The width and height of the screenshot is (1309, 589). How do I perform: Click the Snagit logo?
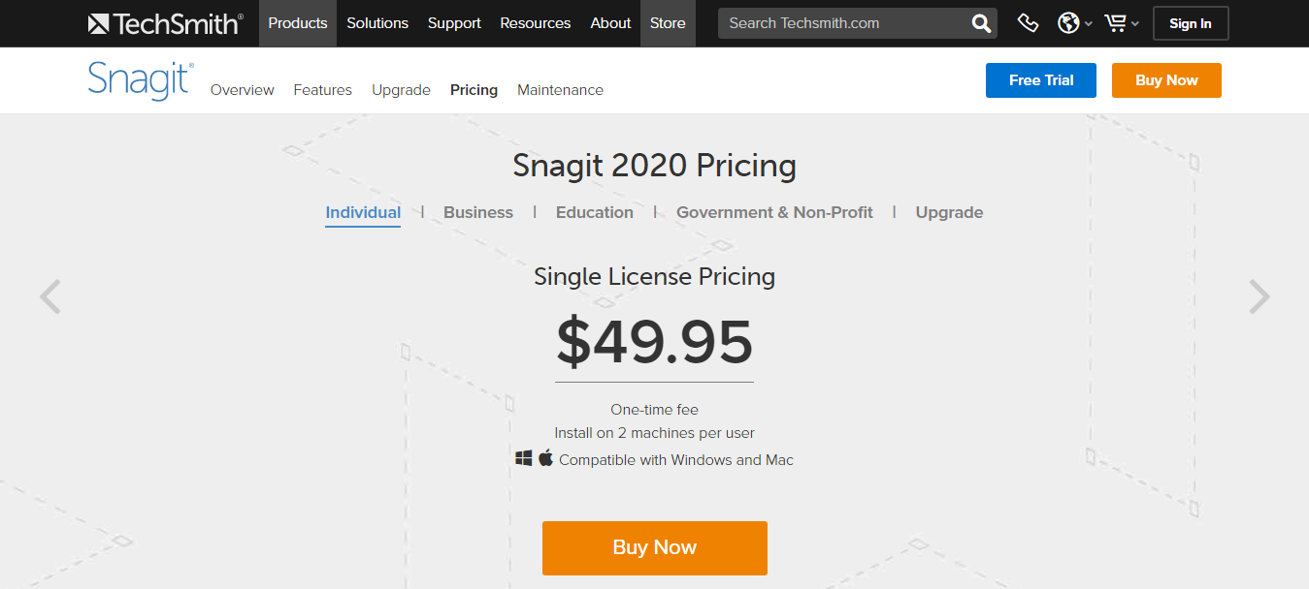pyautogui.click(x=141, y=80)
